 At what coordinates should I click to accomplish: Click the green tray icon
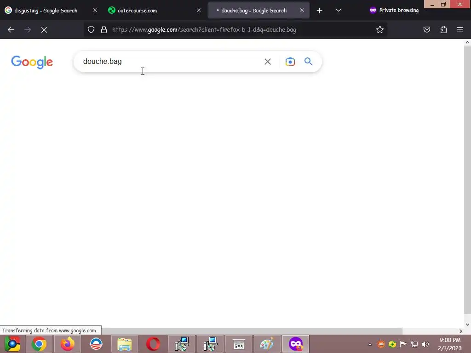[392, 344]
